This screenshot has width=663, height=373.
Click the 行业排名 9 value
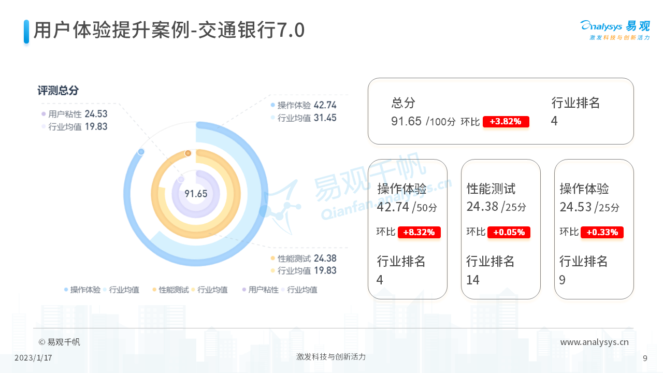[x=563, y=280]
